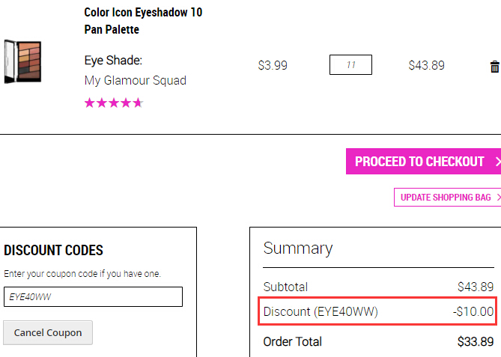The image size is (501, 357).
Task: Select the Discount (EYE40WW) summary row
Action: (x=377, y=311)
